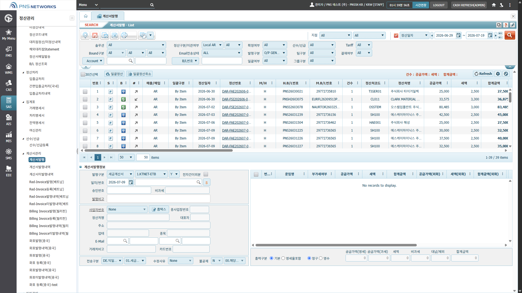Viewport: 522px width, 293px height.
Task: Open the top Menu dropdown
Action: [x=88, y=5]
